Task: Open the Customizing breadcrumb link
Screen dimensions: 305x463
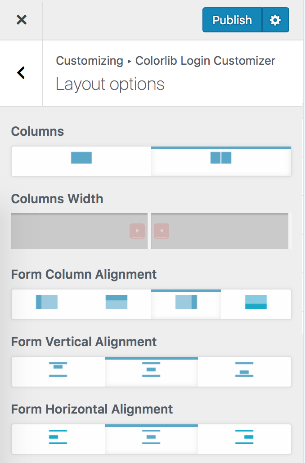Action: point(90,61)
